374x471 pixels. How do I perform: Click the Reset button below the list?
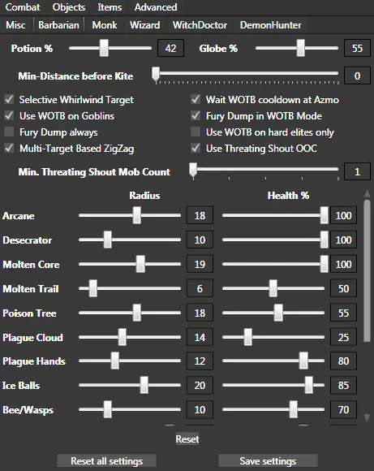pyautogui.click(x=187, y=439)
